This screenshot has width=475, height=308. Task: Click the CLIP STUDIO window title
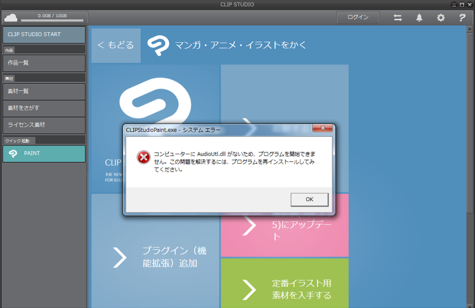pyautogui.click(x=237, y=5)
